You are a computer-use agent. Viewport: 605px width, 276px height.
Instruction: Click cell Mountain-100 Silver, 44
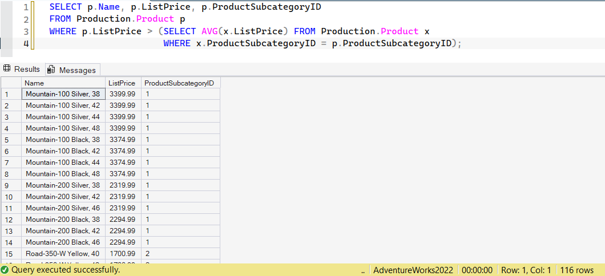(x=64, y=116)
